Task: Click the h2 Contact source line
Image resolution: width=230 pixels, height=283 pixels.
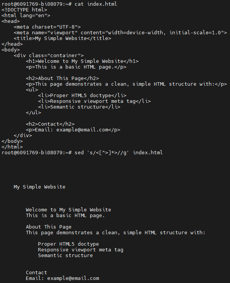Action: pos(50,124)
